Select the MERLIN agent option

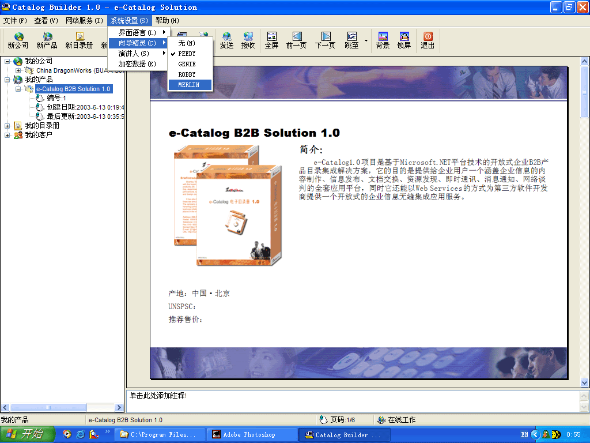pos(190,85)
